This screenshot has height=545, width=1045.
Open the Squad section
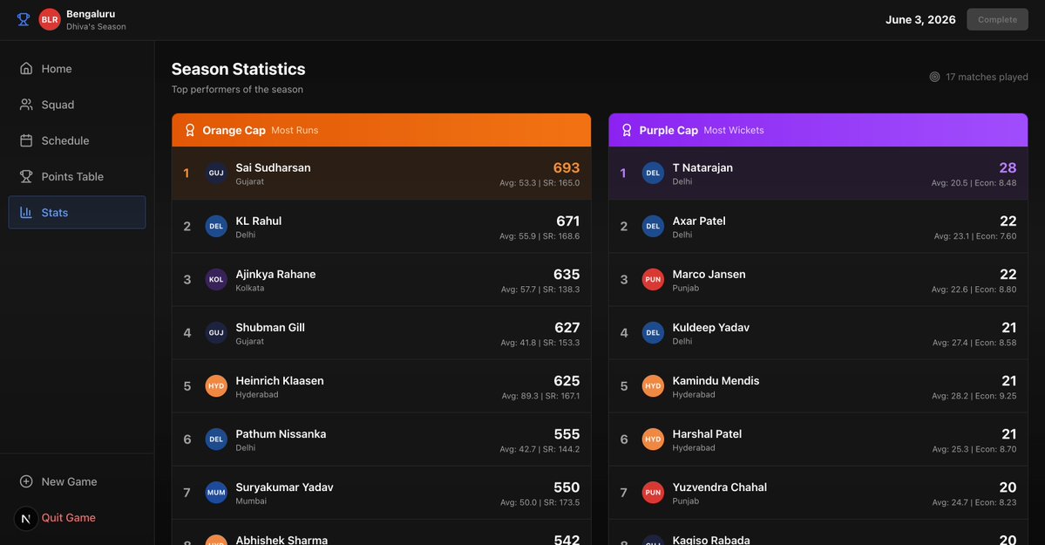[x=77, y=105]
